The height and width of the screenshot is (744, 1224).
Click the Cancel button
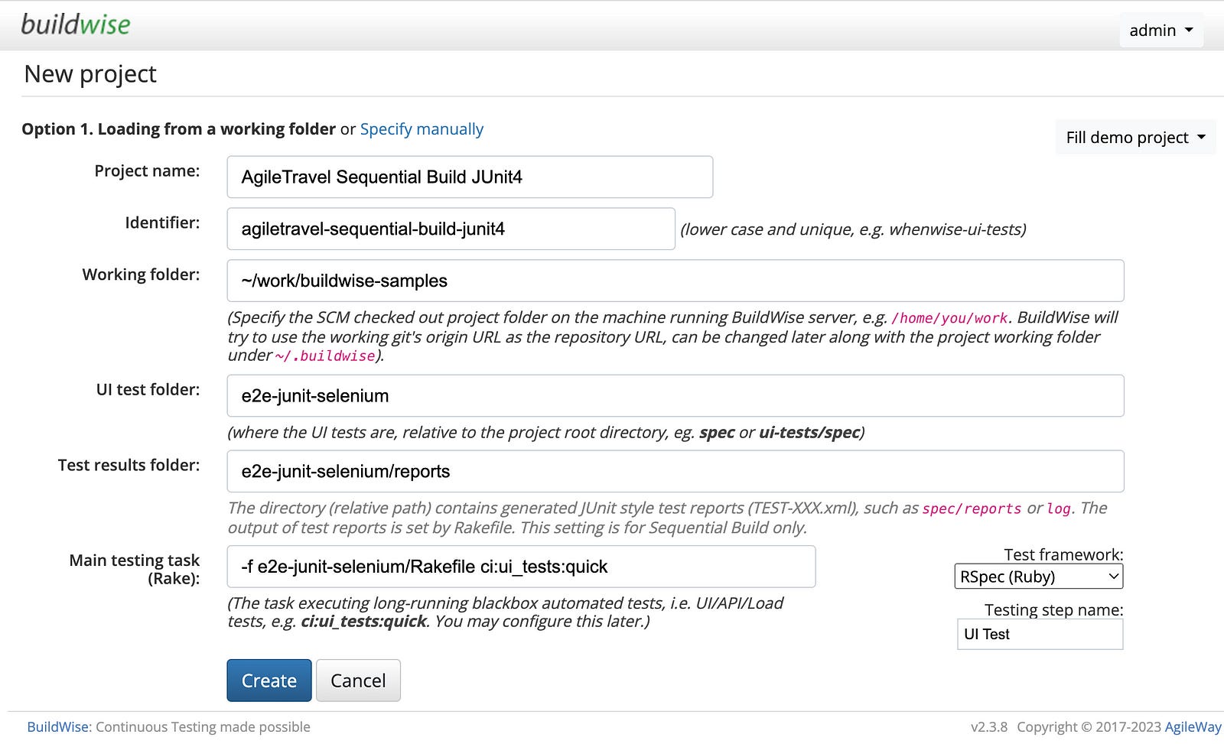coord(358,681)
